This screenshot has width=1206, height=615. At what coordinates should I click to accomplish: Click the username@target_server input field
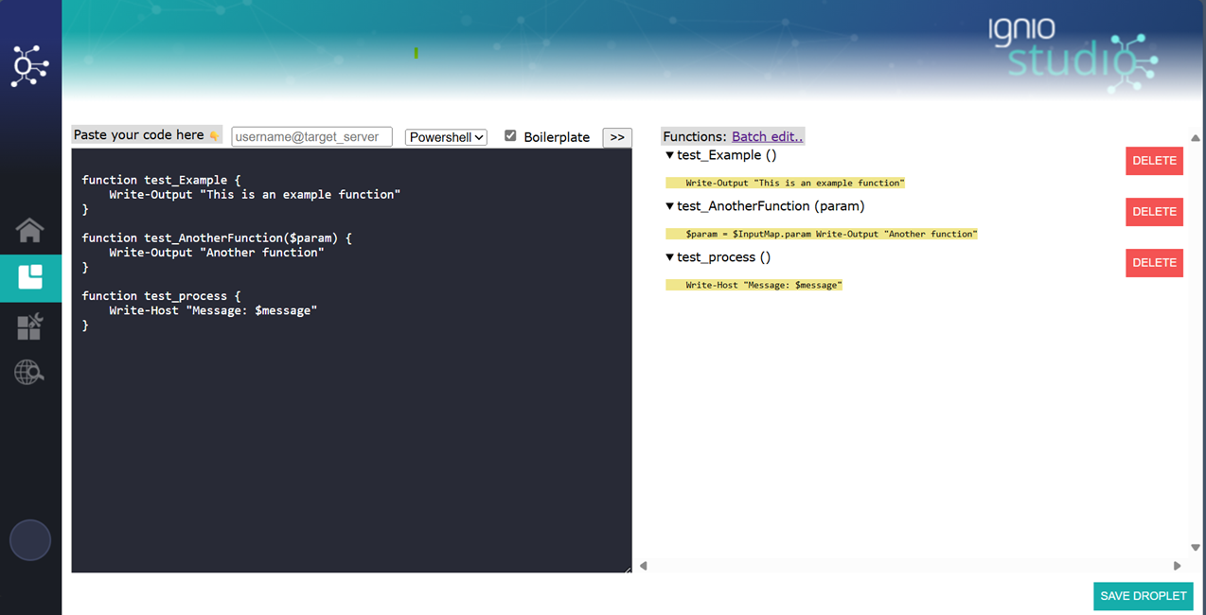(311, 137)
